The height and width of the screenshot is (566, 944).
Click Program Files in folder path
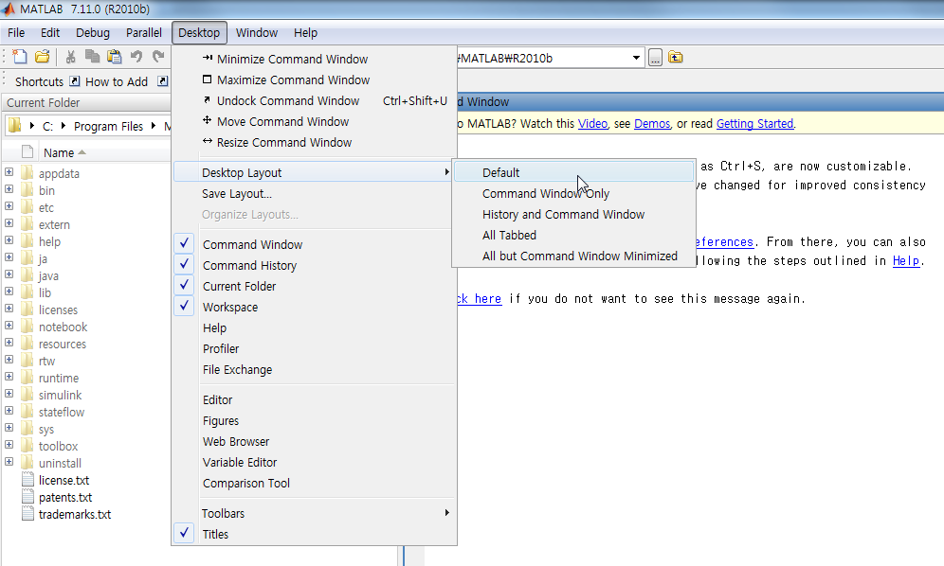[x=108, y=126]
